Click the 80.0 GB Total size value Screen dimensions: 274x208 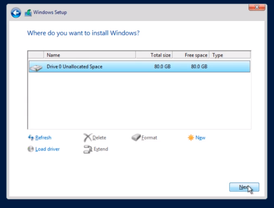(x=162, y=67)
